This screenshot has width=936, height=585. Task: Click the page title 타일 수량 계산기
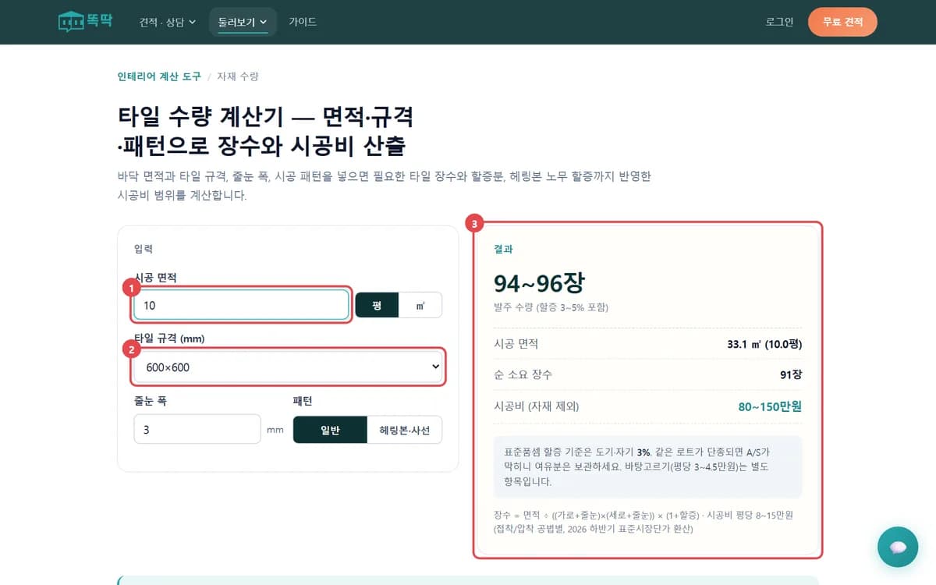[x=265, y=131]
